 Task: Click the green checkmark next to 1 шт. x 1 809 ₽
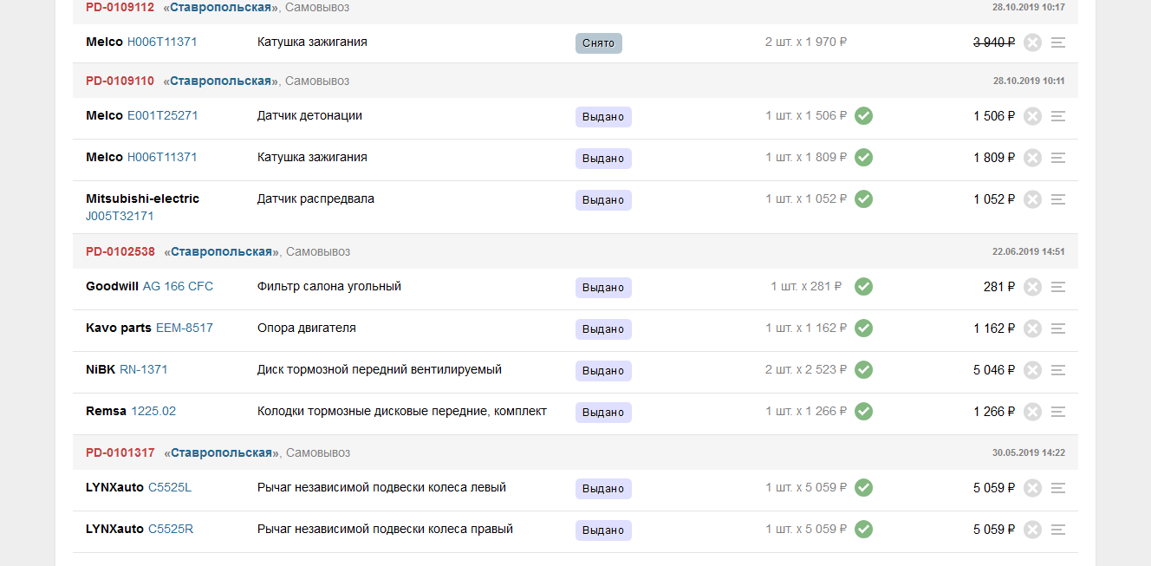click(x=863, y=157)
